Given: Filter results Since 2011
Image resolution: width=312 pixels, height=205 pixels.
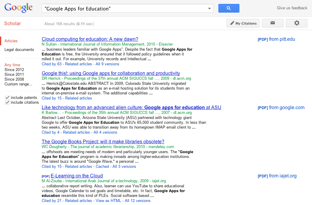Looking at the screenshot, I should (x=14, y=74).
